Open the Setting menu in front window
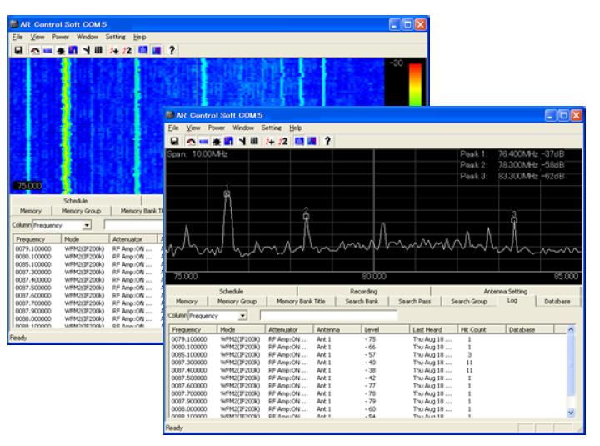 pyautogui.click(x=272, y=128)
